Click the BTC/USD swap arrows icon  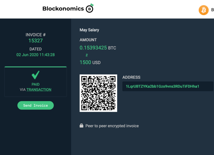coord(87,55)
